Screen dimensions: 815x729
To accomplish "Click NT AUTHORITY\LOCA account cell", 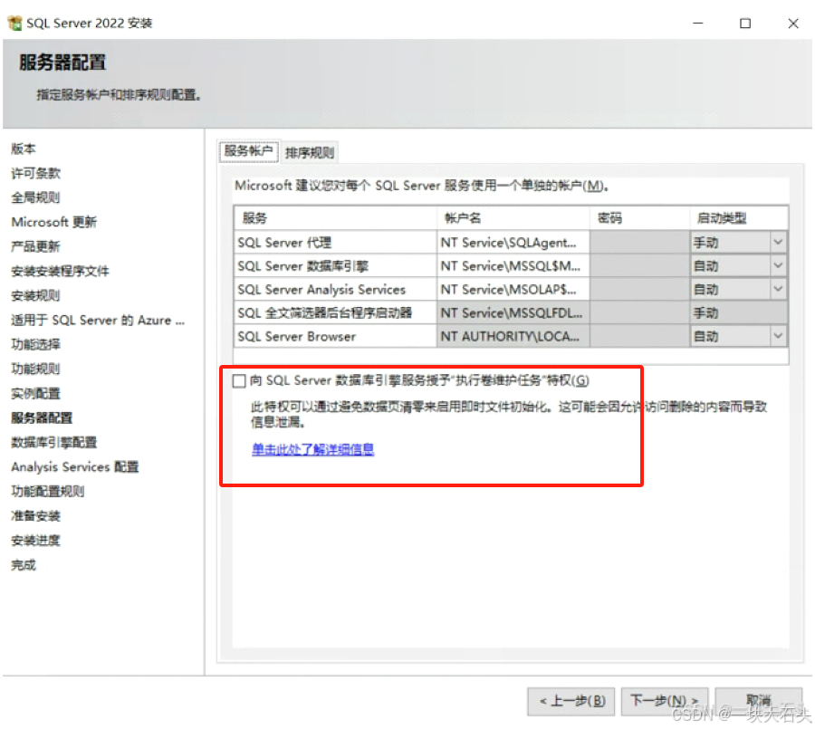I will point(513,336).
